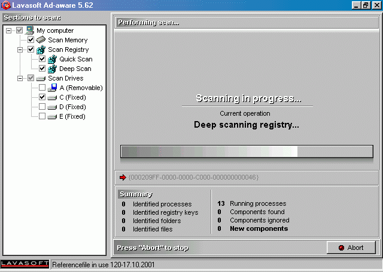Click the Scan Drives drive icon
383x272 pixels.
(41, 78)
